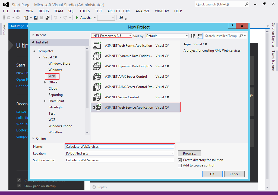Open the DEBUG menu

coord(44,11)
